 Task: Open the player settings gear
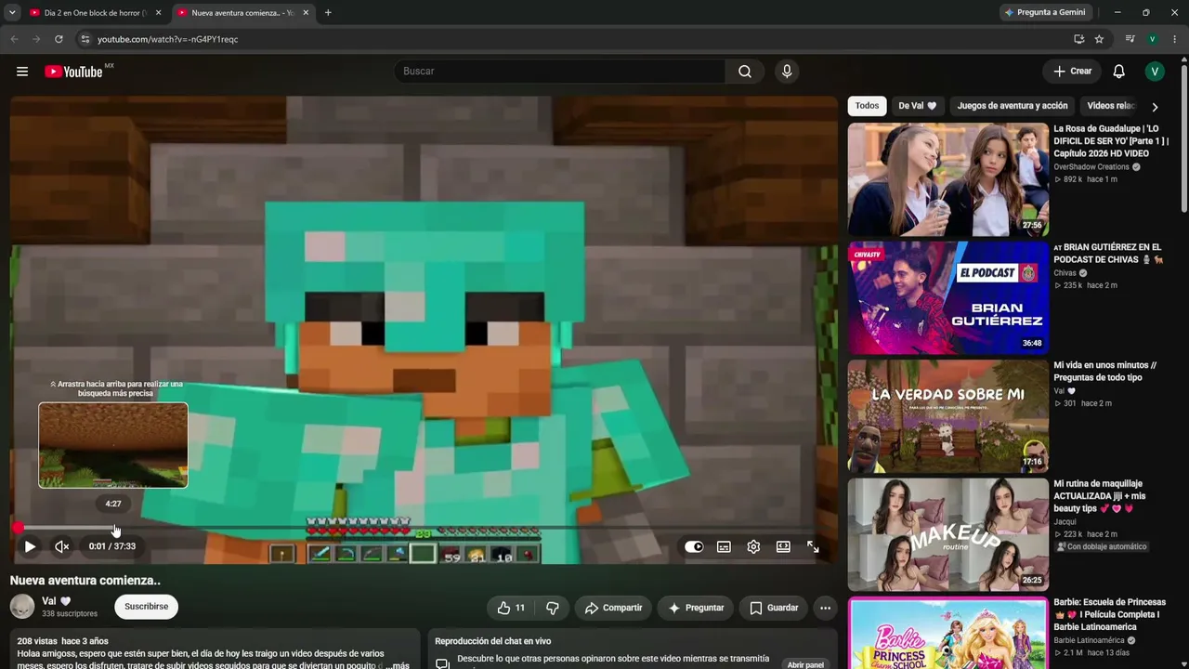[753, 546]
